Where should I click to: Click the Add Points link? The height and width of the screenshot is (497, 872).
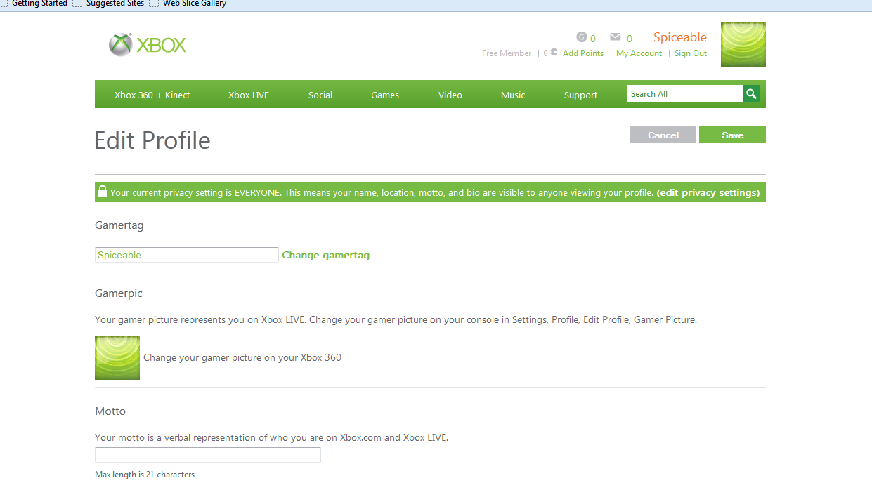coord(583,53)
